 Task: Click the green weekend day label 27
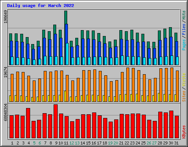154,143
